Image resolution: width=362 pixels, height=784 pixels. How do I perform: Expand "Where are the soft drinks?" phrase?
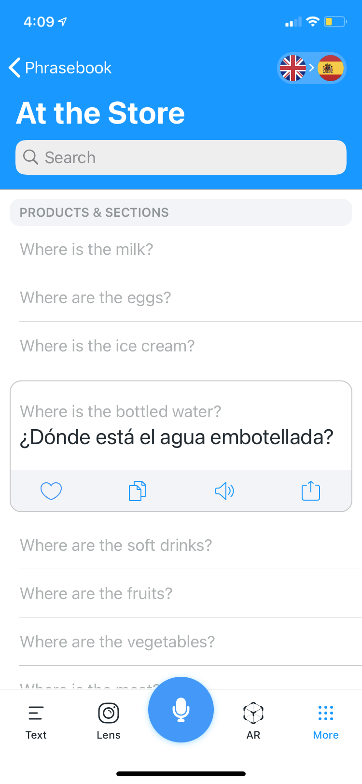116,546
